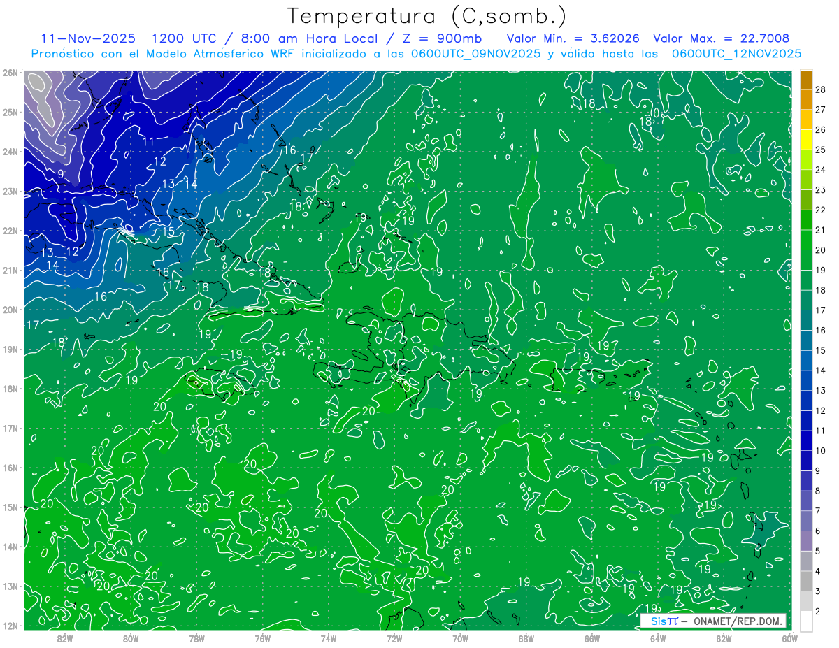Pick the bright green swatch between 20 and 21

[x=806, y=240]
